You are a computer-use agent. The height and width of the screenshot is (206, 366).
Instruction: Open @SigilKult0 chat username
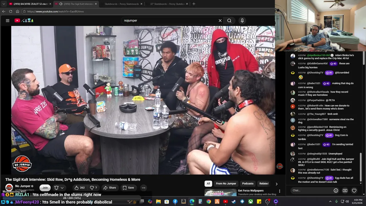point(314,159)
